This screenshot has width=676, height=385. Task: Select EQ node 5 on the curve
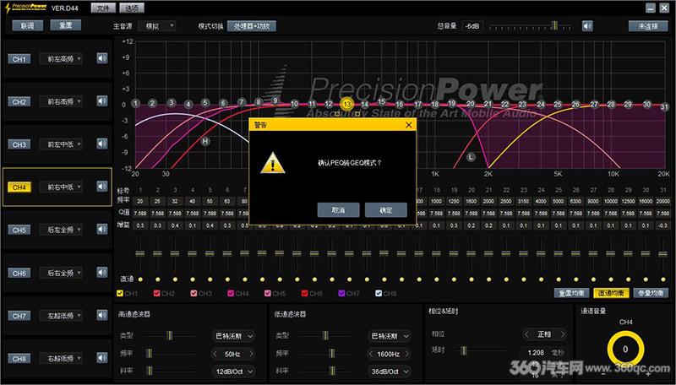click(x=205, y=102)
